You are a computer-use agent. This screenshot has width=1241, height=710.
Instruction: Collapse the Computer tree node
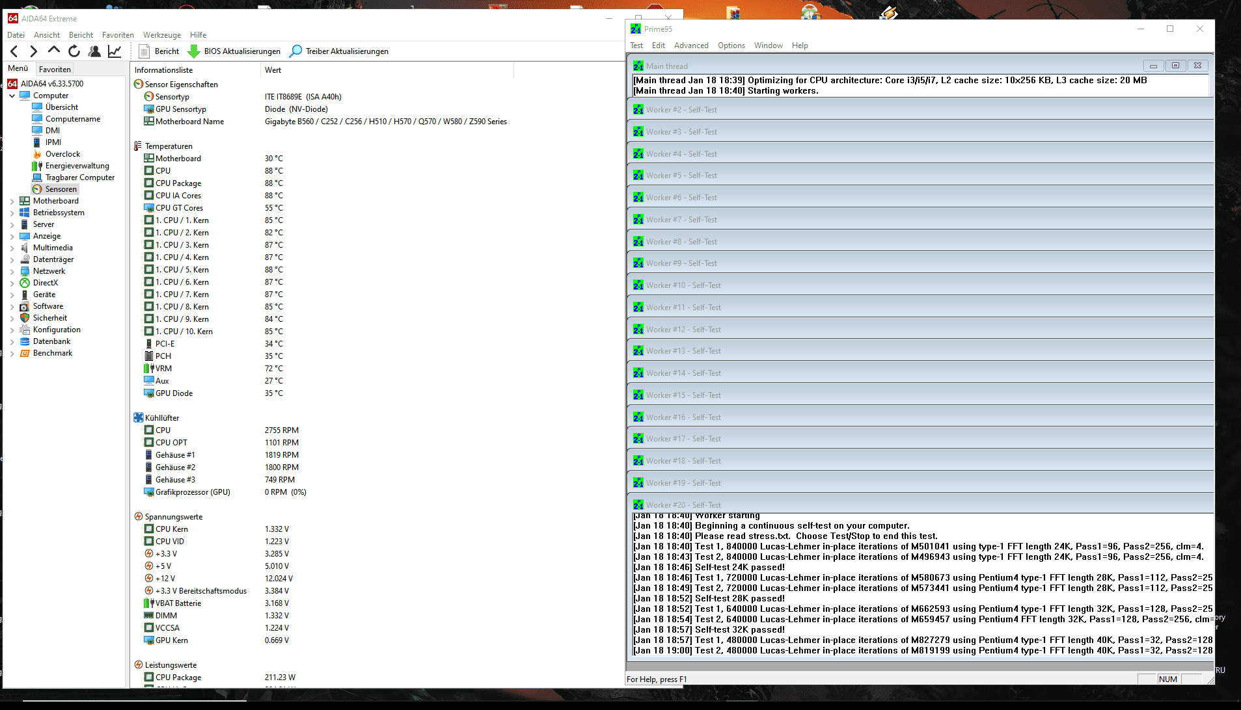pos(12,96)
